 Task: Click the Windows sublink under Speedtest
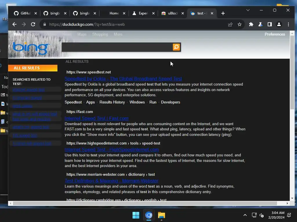click(x=137, y=102)
